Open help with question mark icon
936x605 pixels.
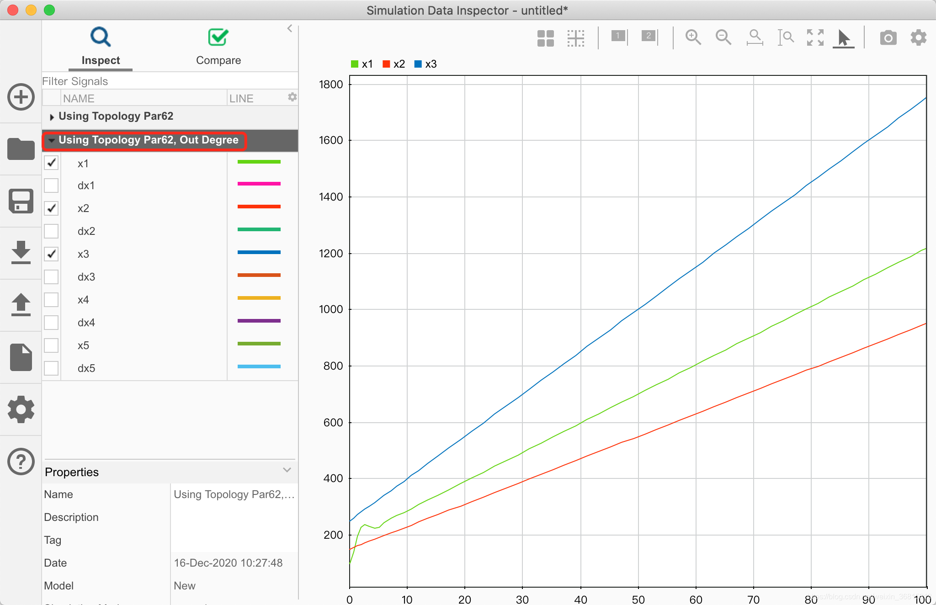tap(21, 462)
